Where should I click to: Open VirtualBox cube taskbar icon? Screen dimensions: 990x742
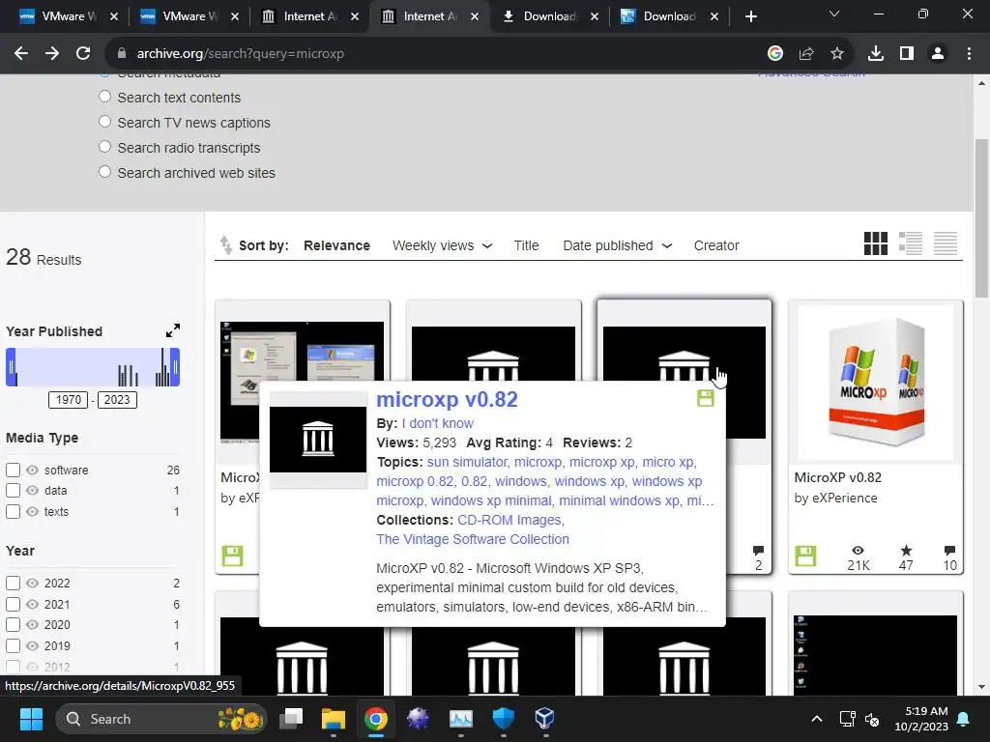pyautogui.click(x=544, y=719)
